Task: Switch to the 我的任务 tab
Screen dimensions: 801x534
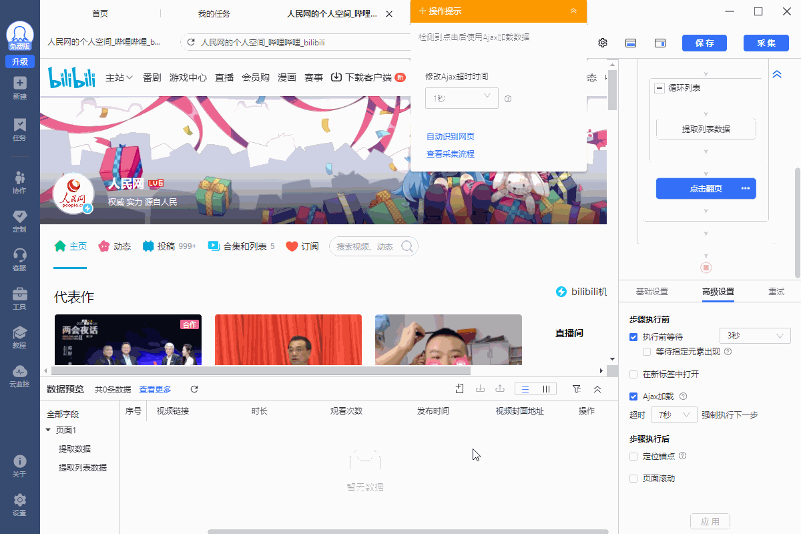Action: click(214, 13)
